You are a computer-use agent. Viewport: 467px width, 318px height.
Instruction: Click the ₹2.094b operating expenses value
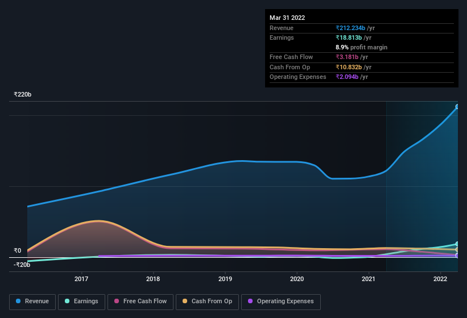(x=347, y=77)
